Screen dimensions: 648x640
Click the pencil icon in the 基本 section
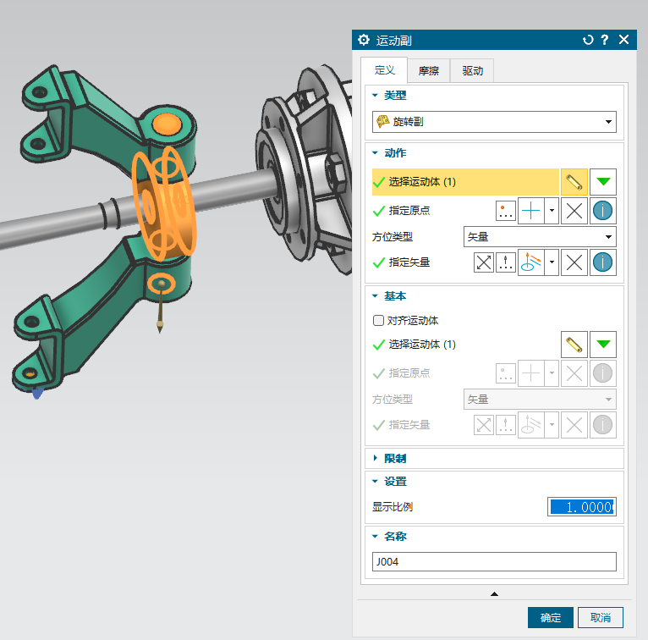click(x=574, y=345)
